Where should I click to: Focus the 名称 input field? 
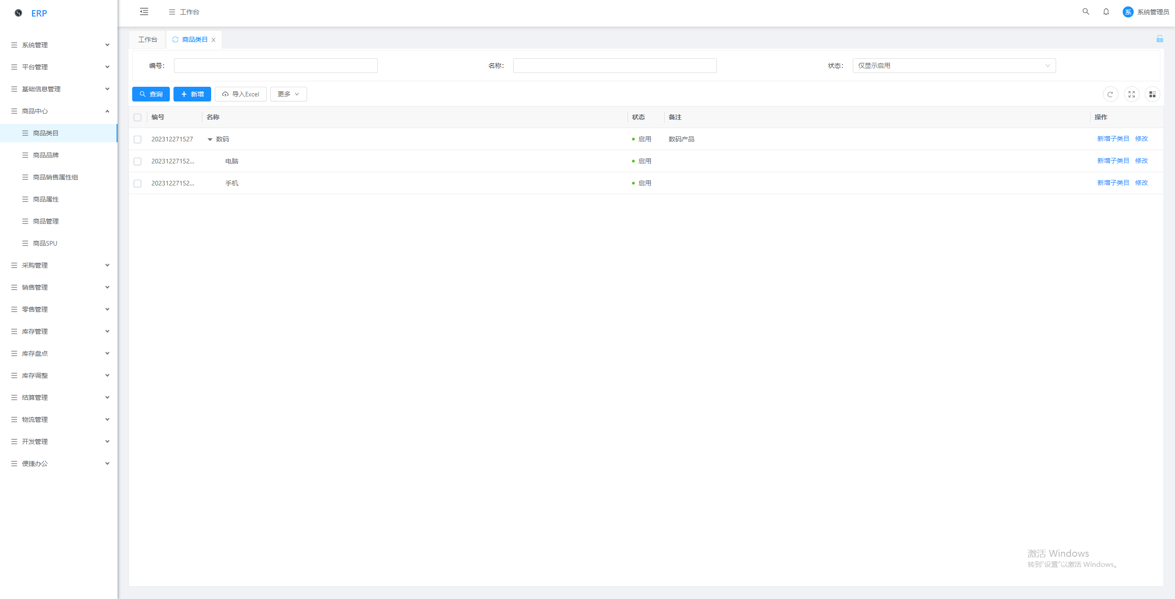coord(615,66)
